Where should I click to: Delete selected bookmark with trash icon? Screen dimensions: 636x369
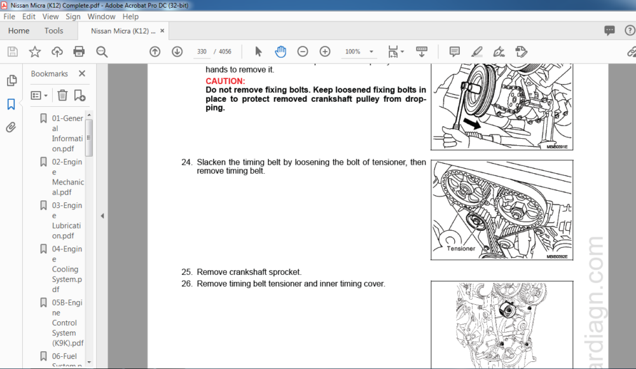coord(62,95)
